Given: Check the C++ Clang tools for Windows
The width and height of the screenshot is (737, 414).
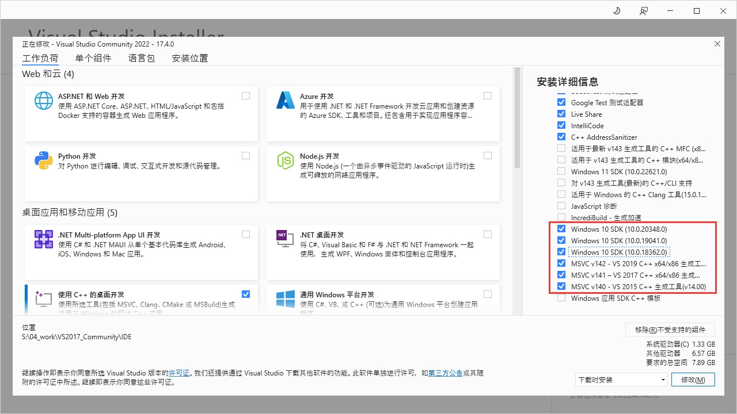Looking at the screenshot, I should 561,194.
